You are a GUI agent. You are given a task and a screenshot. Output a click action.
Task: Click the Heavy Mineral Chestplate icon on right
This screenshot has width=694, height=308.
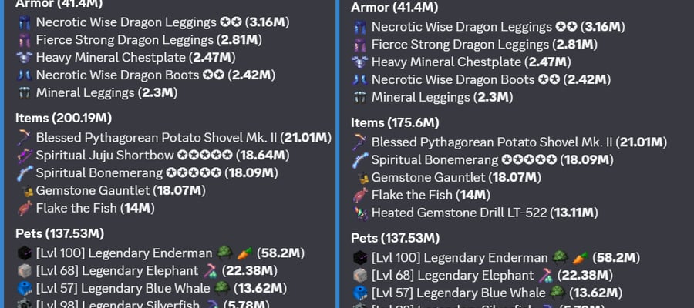point(360,62)
